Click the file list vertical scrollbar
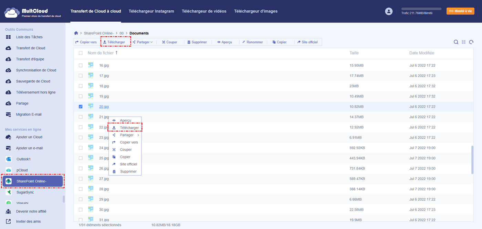 click(x=472, y=160)
